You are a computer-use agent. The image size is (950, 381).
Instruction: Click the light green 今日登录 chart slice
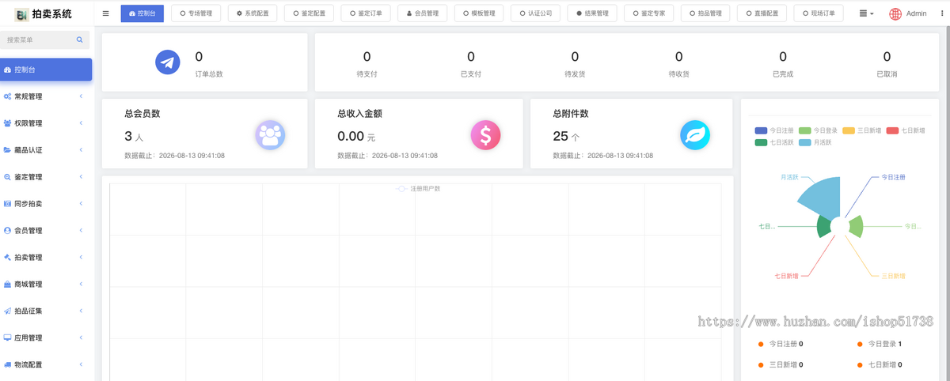coord(856,227)
